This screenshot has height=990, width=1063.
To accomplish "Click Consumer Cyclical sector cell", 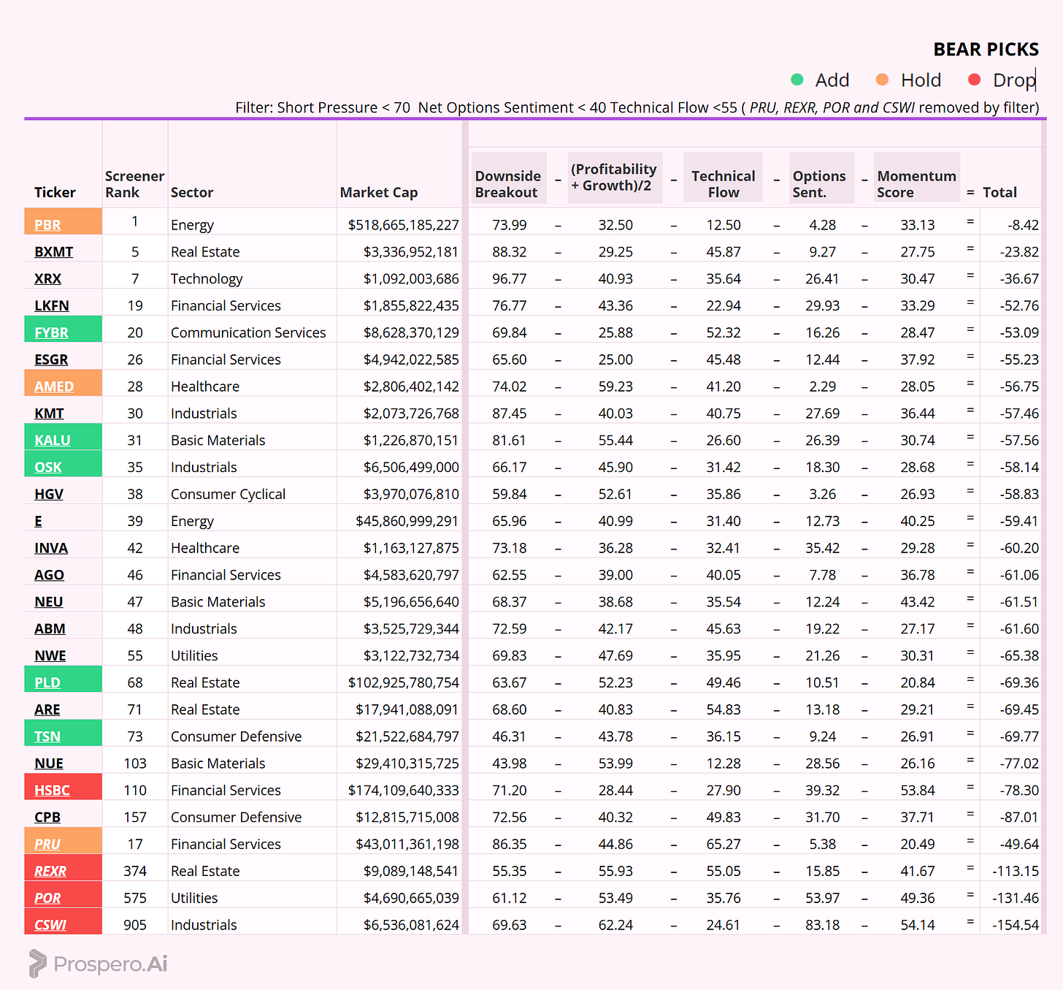I will (x=228, y=495).
